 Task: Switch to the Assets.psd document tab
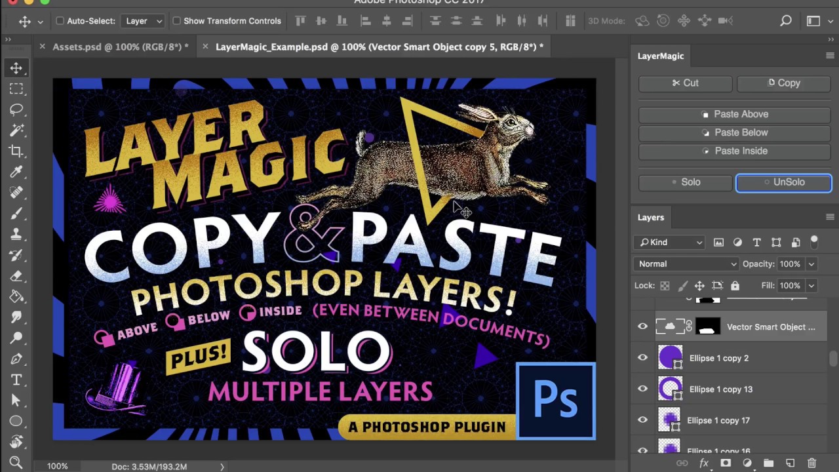[121, 47]
